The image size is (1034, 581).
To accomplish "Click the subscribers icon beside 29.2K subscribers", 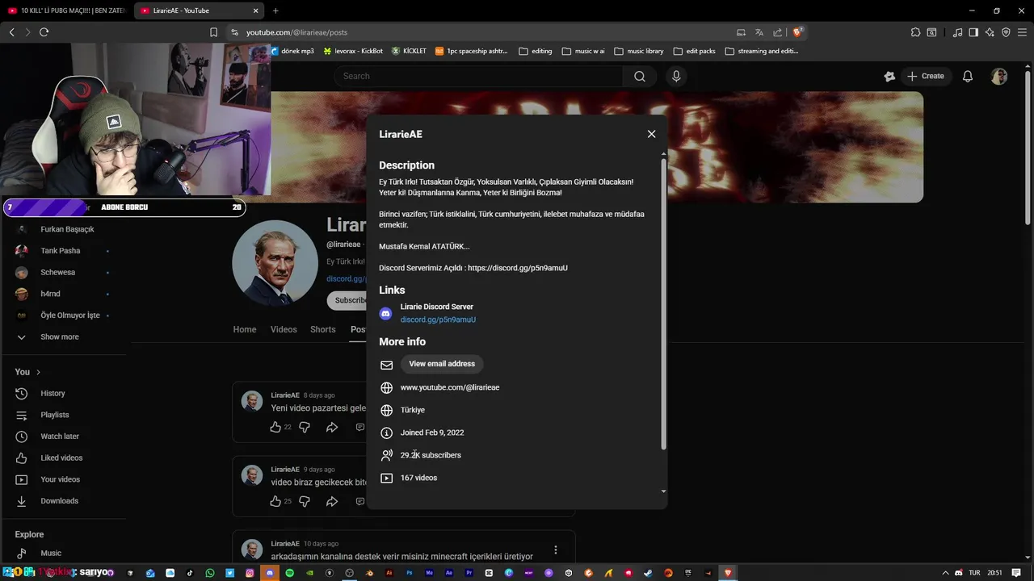I will [x=386, y=455].
